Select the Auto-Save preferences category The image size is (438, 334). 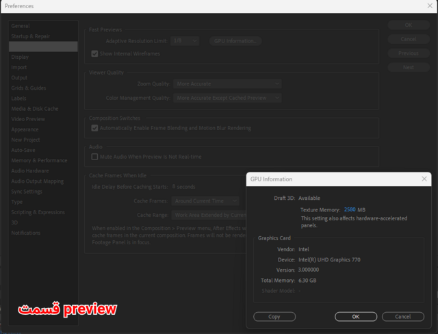[x=23, y=150]
